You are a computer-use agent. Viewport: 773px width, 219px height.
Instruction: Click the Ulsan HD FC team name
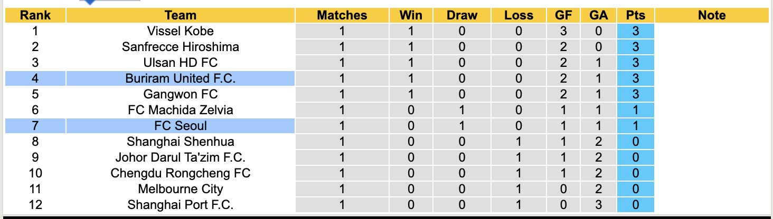point(180,63)
